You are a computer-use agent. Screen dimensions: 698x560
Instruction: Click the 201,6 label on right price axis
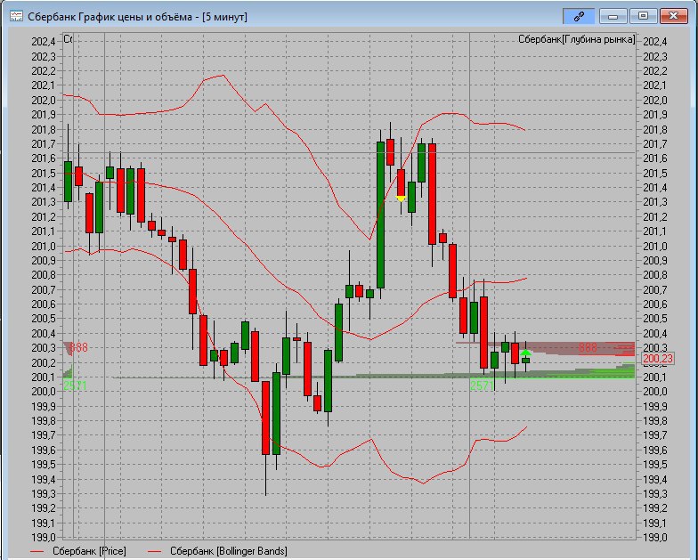click(x=655, y=158)
